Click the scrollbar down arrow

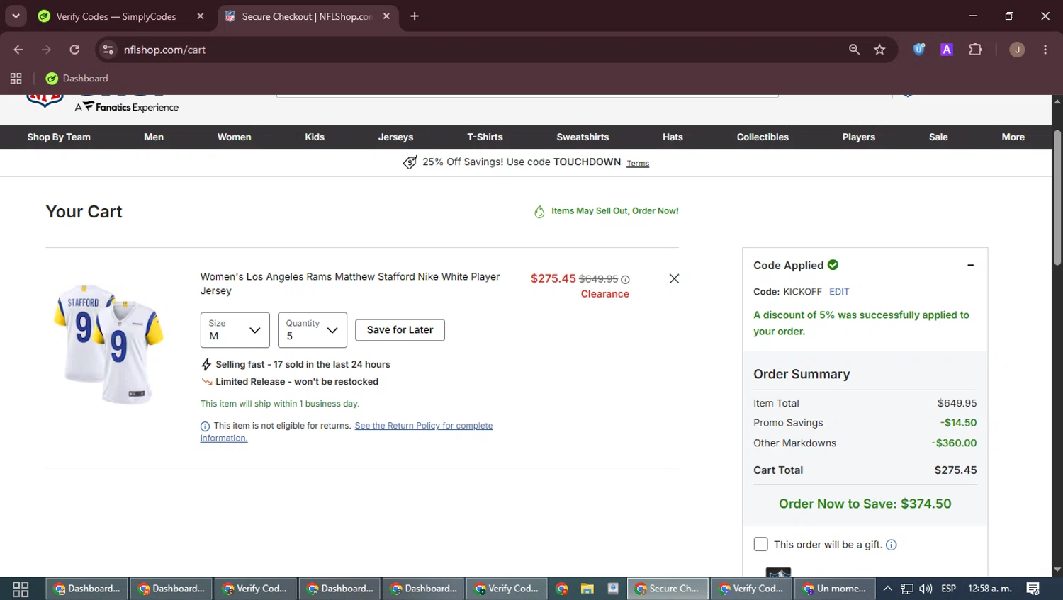tap(1057, 570)
